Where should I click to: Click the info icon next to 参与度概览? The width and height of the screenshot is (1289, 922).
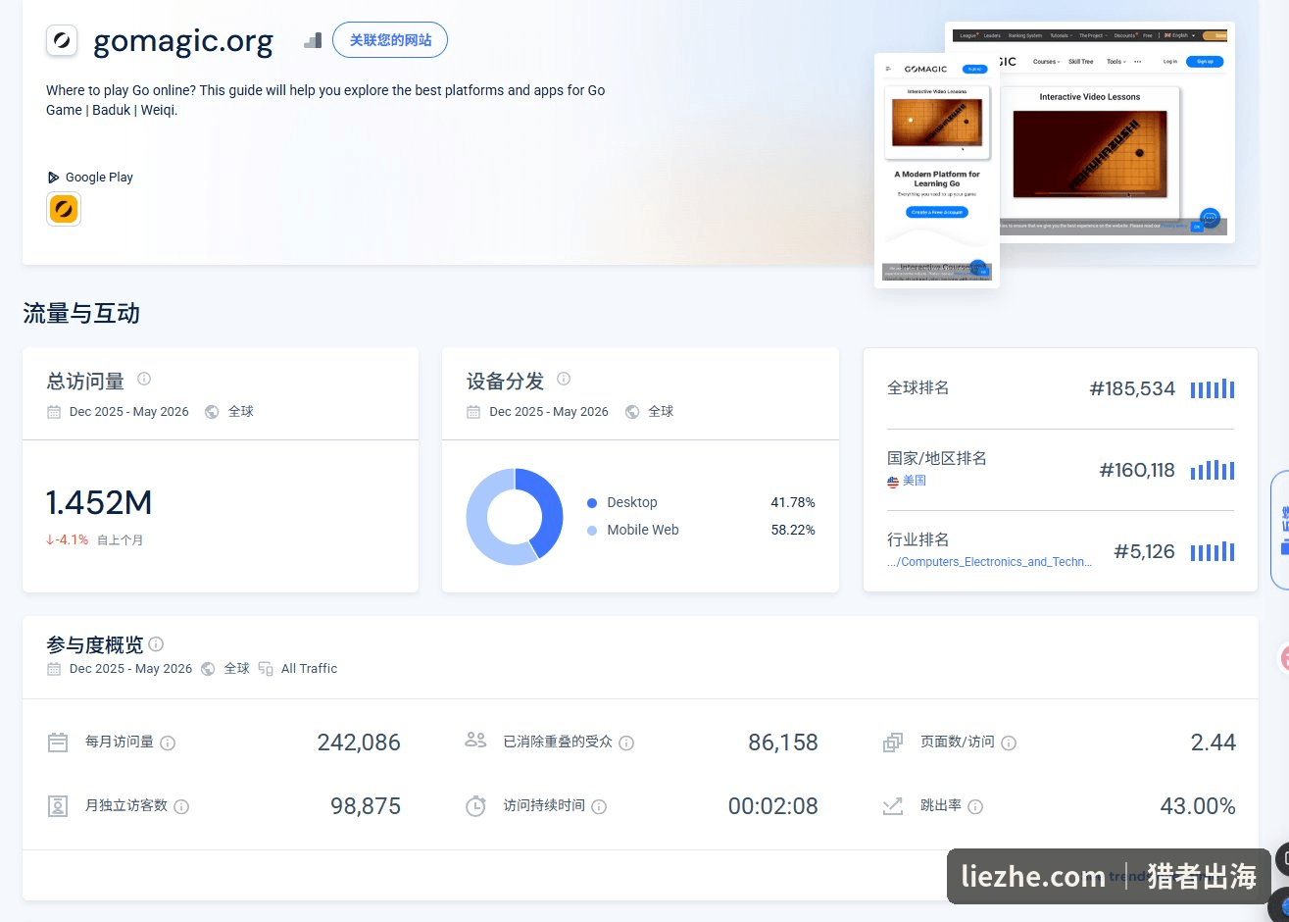tap(156, 644)
